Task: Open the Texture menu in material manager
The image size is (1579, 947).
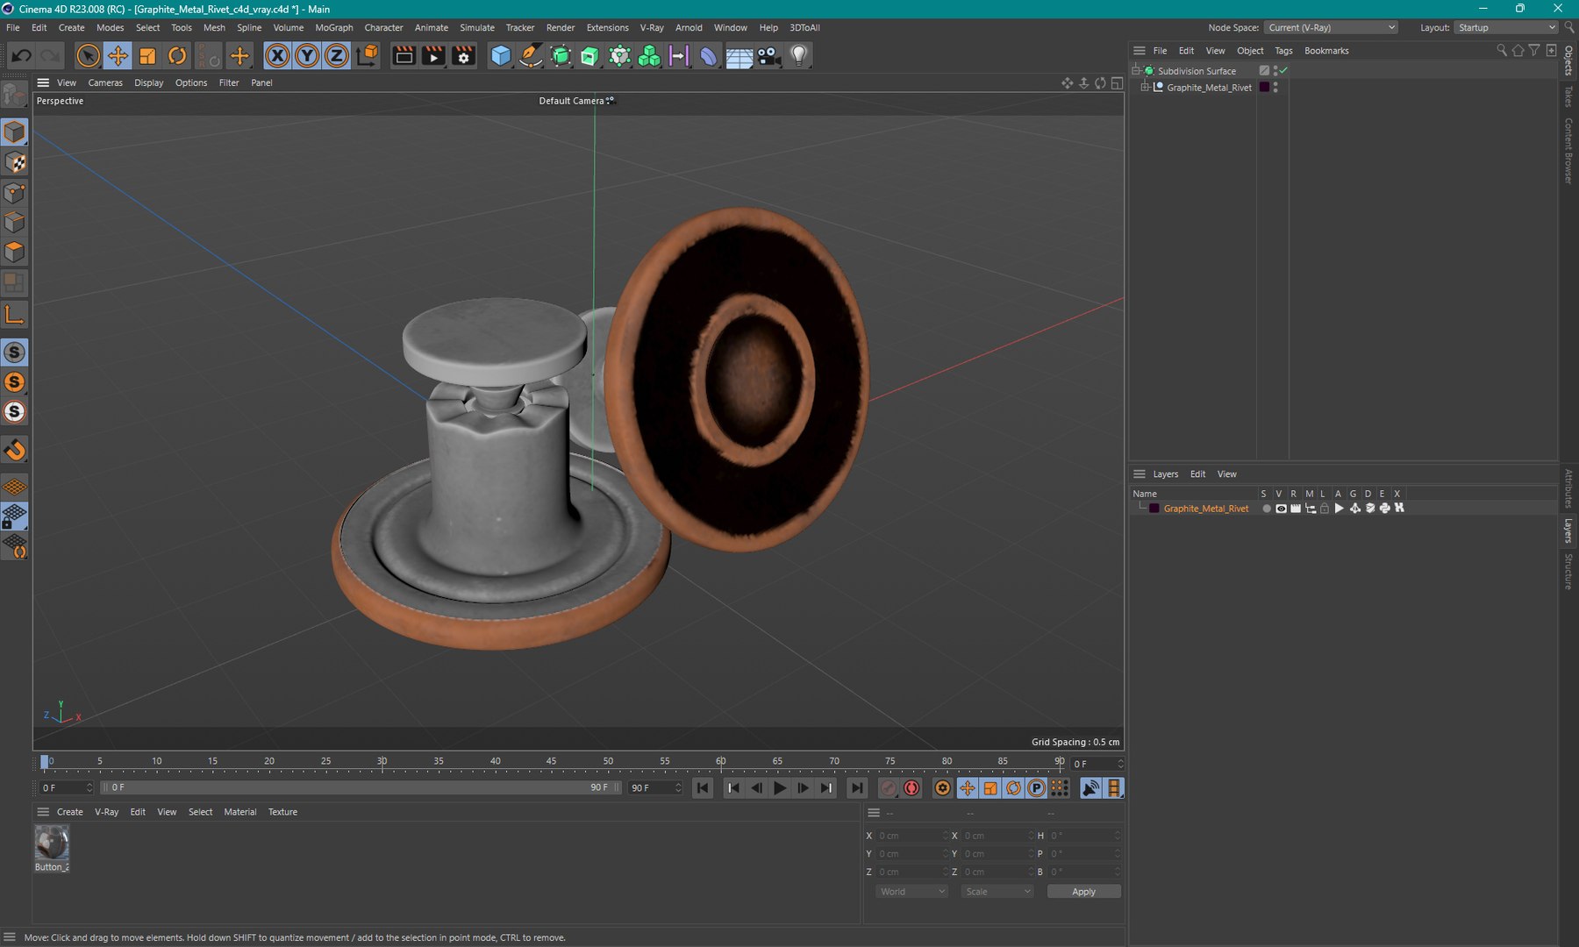Action: [x=282, y=812]
